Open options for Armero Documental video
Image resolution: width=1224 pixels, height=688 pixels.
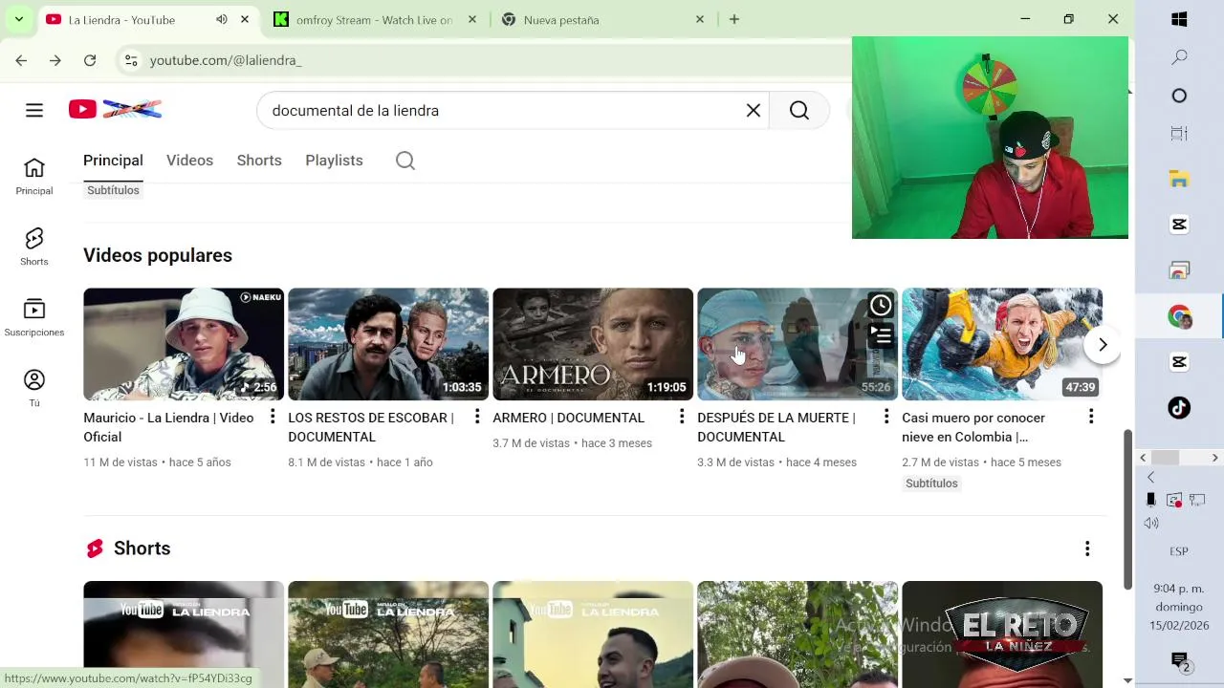[x=682, y=417]
